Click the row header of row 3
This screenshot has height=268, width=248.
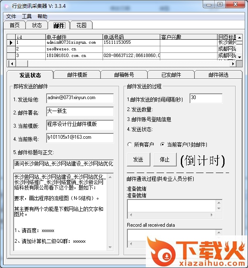click(x=11, y=56)
